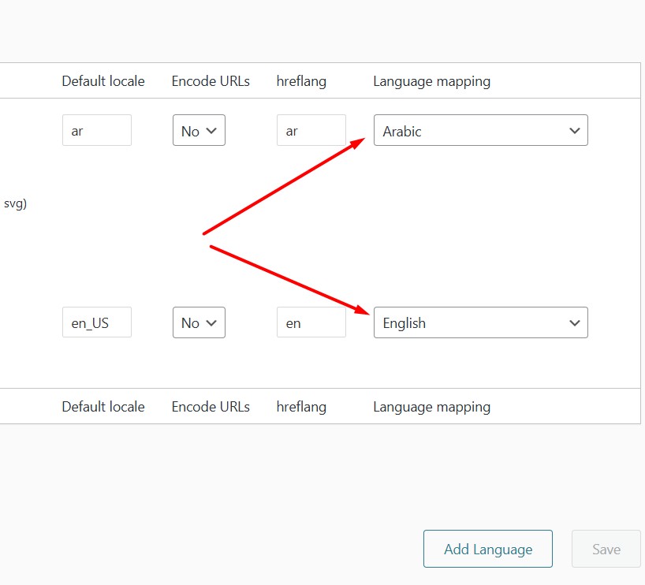Screen dimensions: 645x585
Task: Click chevron icon beside first No option
Action: [x=211, y=131]
